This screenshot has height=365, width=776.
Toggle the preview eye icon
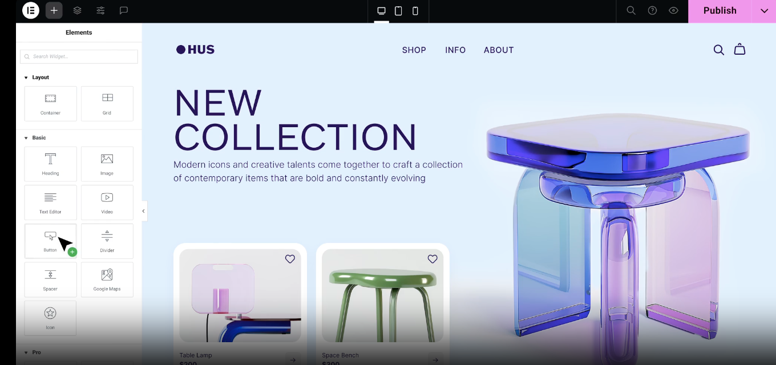coord(674,10)
